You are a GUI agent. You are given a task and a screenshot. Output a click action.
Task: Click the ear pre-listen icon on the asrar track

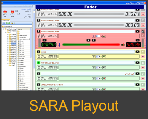pyautogui.click(x=39, y=52)
